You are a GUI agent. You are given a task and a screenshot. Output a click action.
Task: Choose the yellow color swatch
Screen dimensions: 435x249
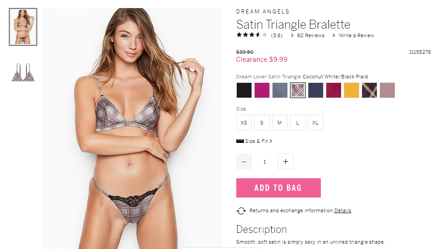[351, 90]
